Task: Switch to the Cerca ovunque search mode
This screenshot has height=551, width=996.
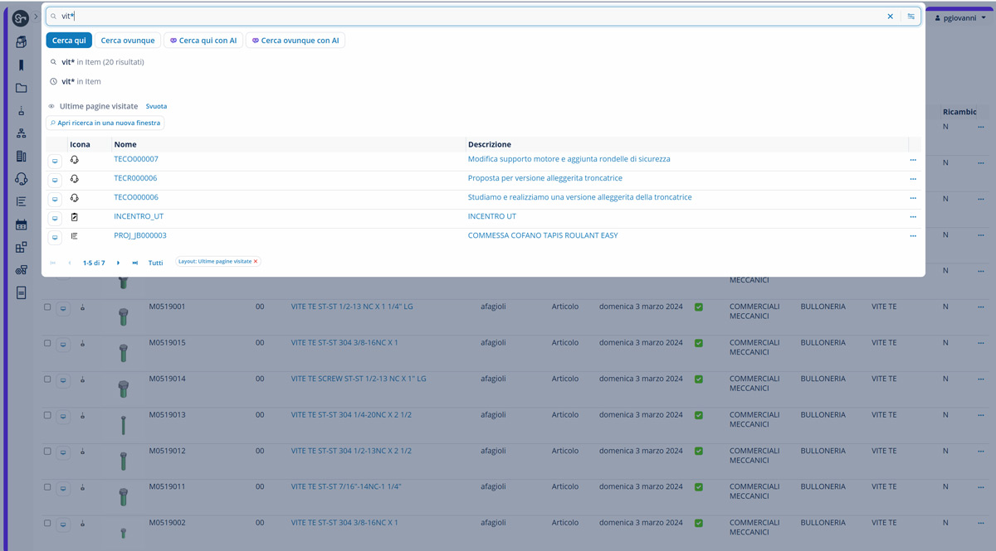Action: coord(128,41)
